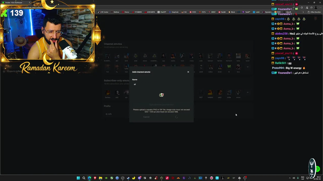This screenshot has height=181, width=323.
Task: Select the 'cute' channel emote
Action: coord(201,56)
